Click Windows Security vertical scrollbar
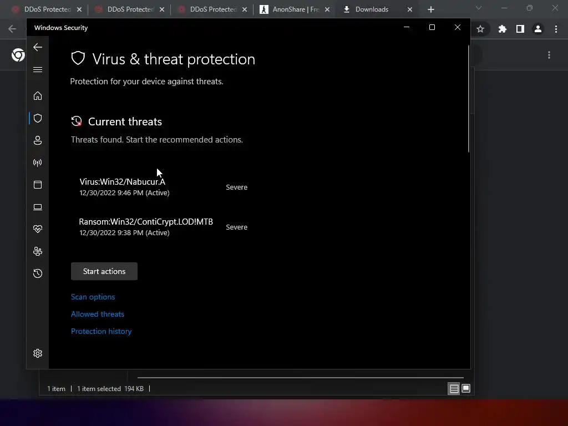This screenshot has height=426, width=568. pyautogui.click(x=469, y=99)
